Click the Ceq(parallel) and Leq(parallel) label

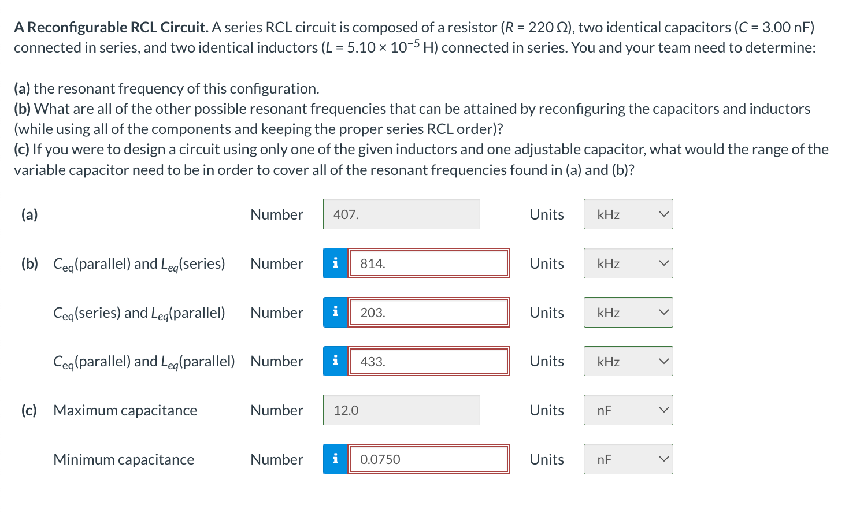click(144, 361)
